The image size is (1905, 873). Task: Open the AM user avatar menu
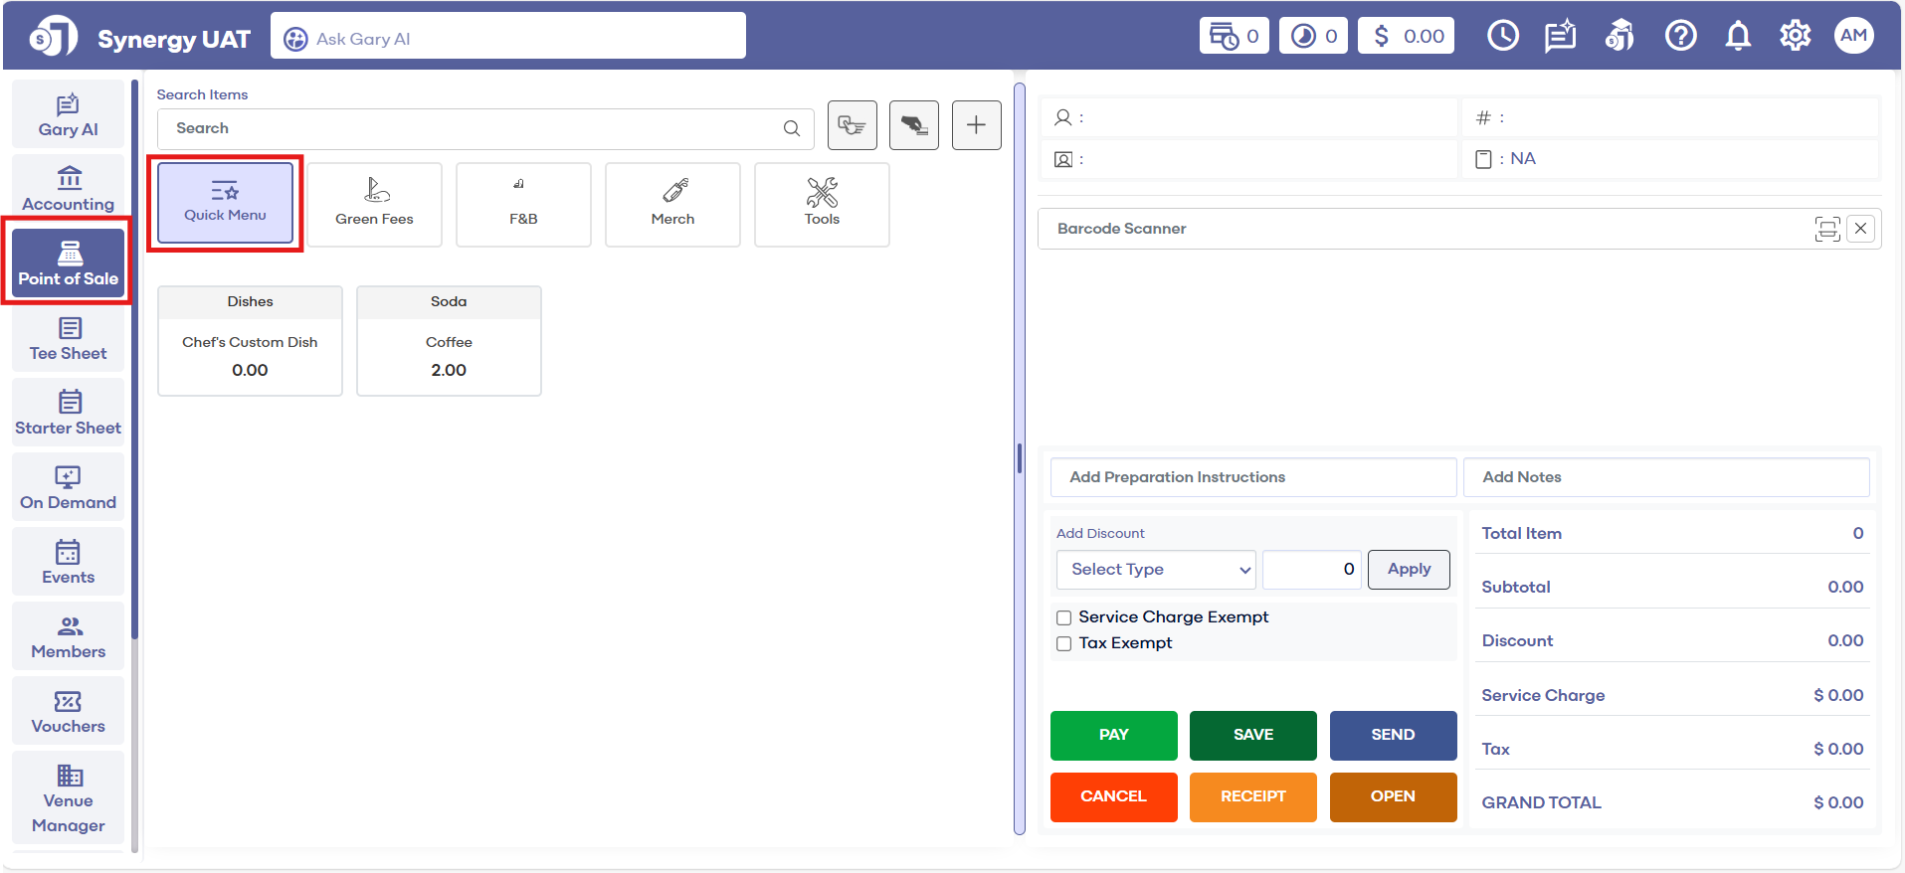(1852, 37)
